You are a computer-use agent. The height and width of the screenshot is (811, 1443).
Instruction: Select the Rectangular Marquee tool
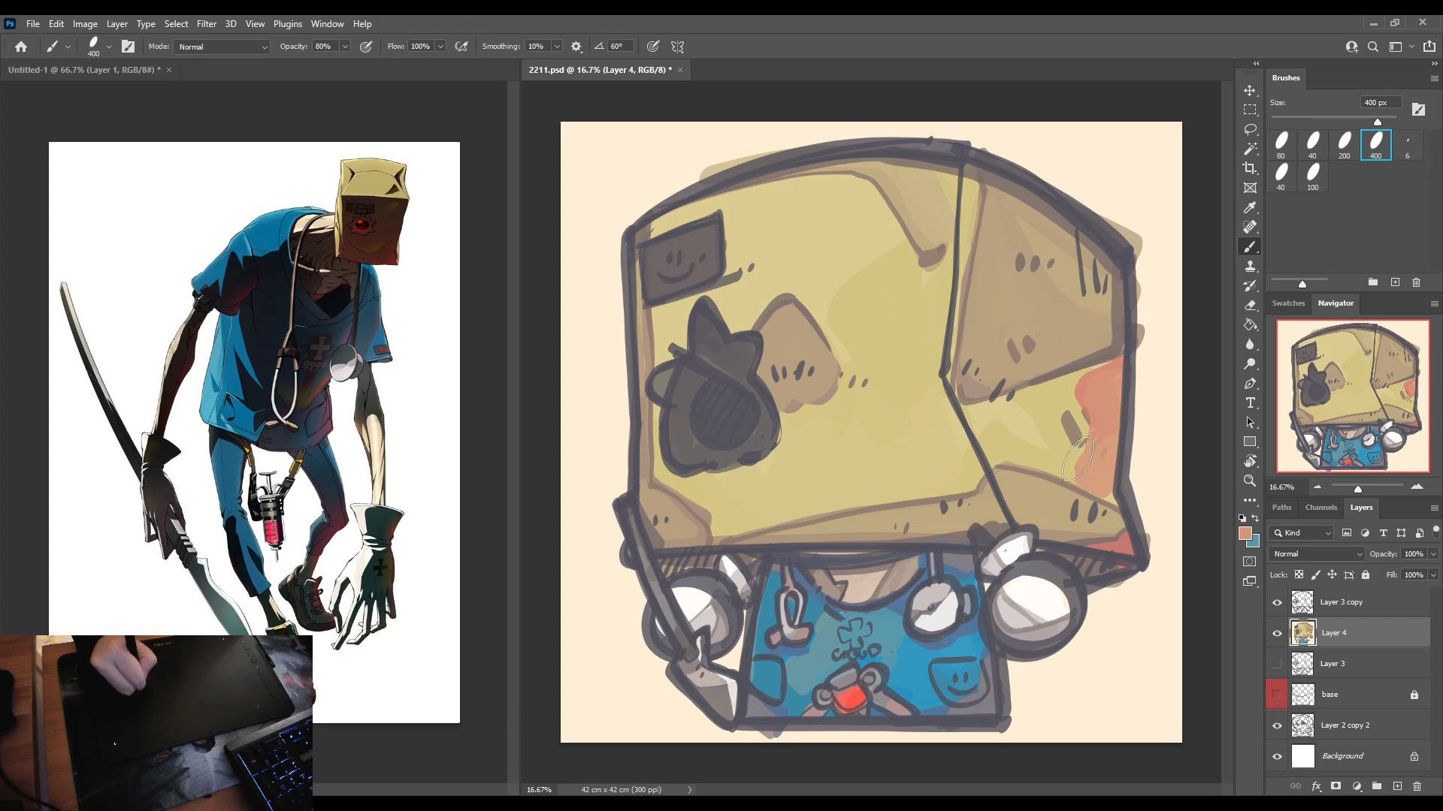(1250, 110)
